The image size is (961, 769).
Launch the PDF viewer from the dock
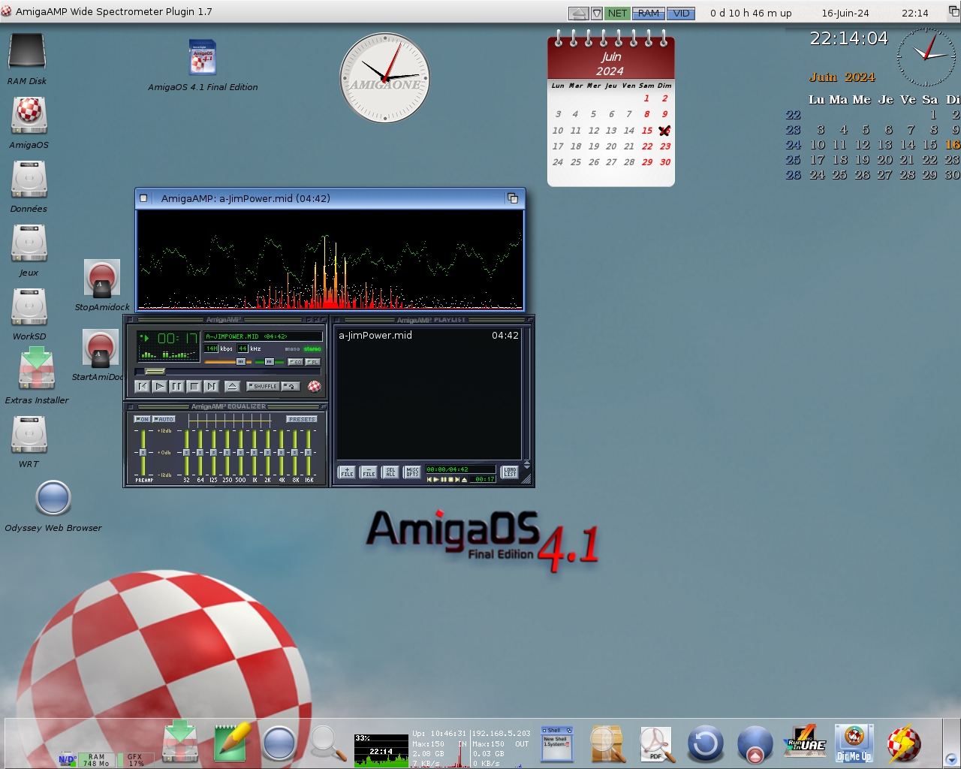pos(657,745)
